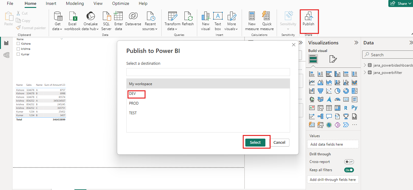Select the decomposition tree visual icon

pos(320,116)
